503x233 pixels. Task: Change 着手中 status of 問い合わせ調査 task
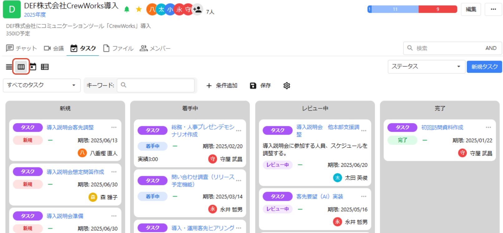(x=153, y=196)
